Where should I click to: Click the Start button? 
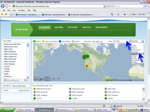click(7, 110)
